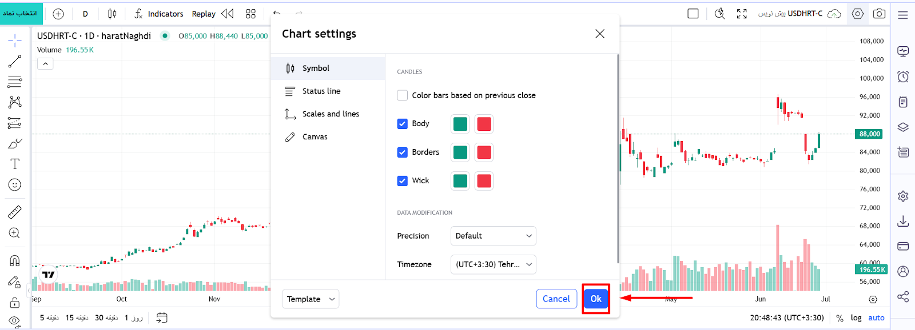Open the Canvas settings tab

pos(328,136)
